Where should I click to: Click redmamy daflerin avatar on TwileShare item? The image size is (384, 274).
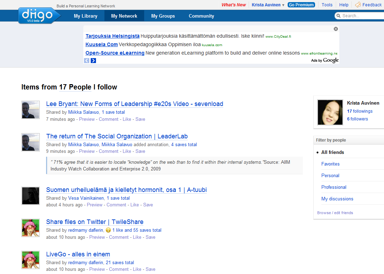pyautogui.click(x=31, y=228)
